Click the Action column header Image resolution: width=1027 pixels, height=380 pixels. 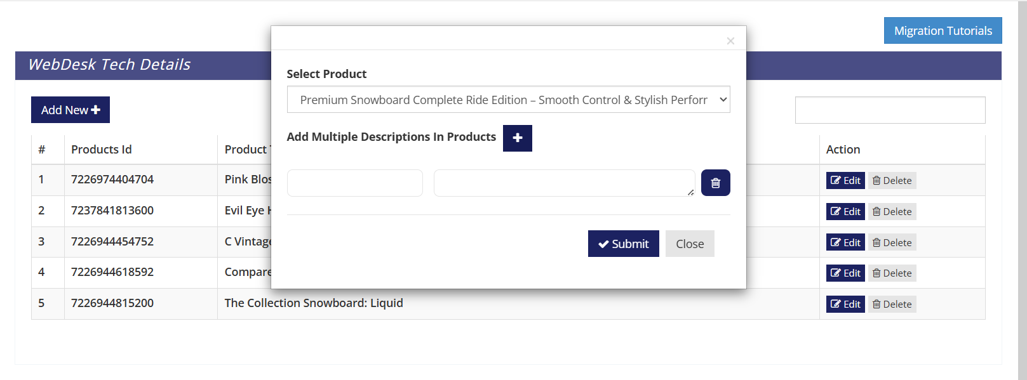[x=843, y=150]
